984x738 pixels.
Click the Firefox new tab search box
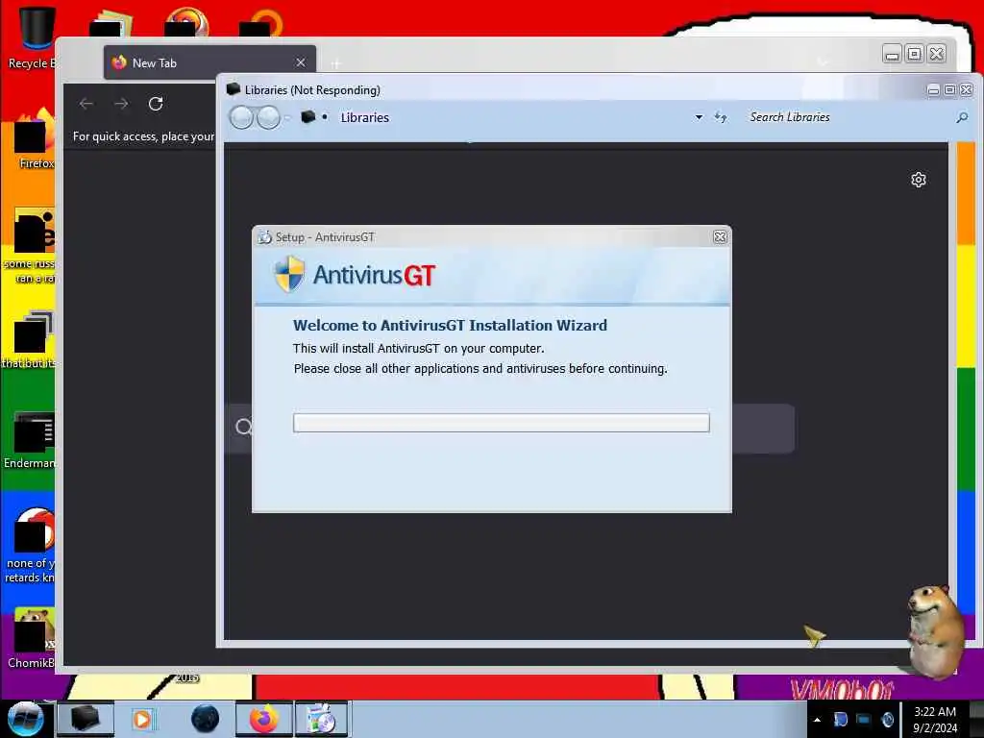click(x=509, y=428)
